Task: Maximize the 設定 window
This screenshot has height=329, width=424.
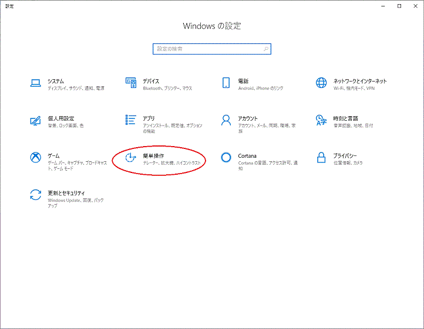Action: (399, 6)
